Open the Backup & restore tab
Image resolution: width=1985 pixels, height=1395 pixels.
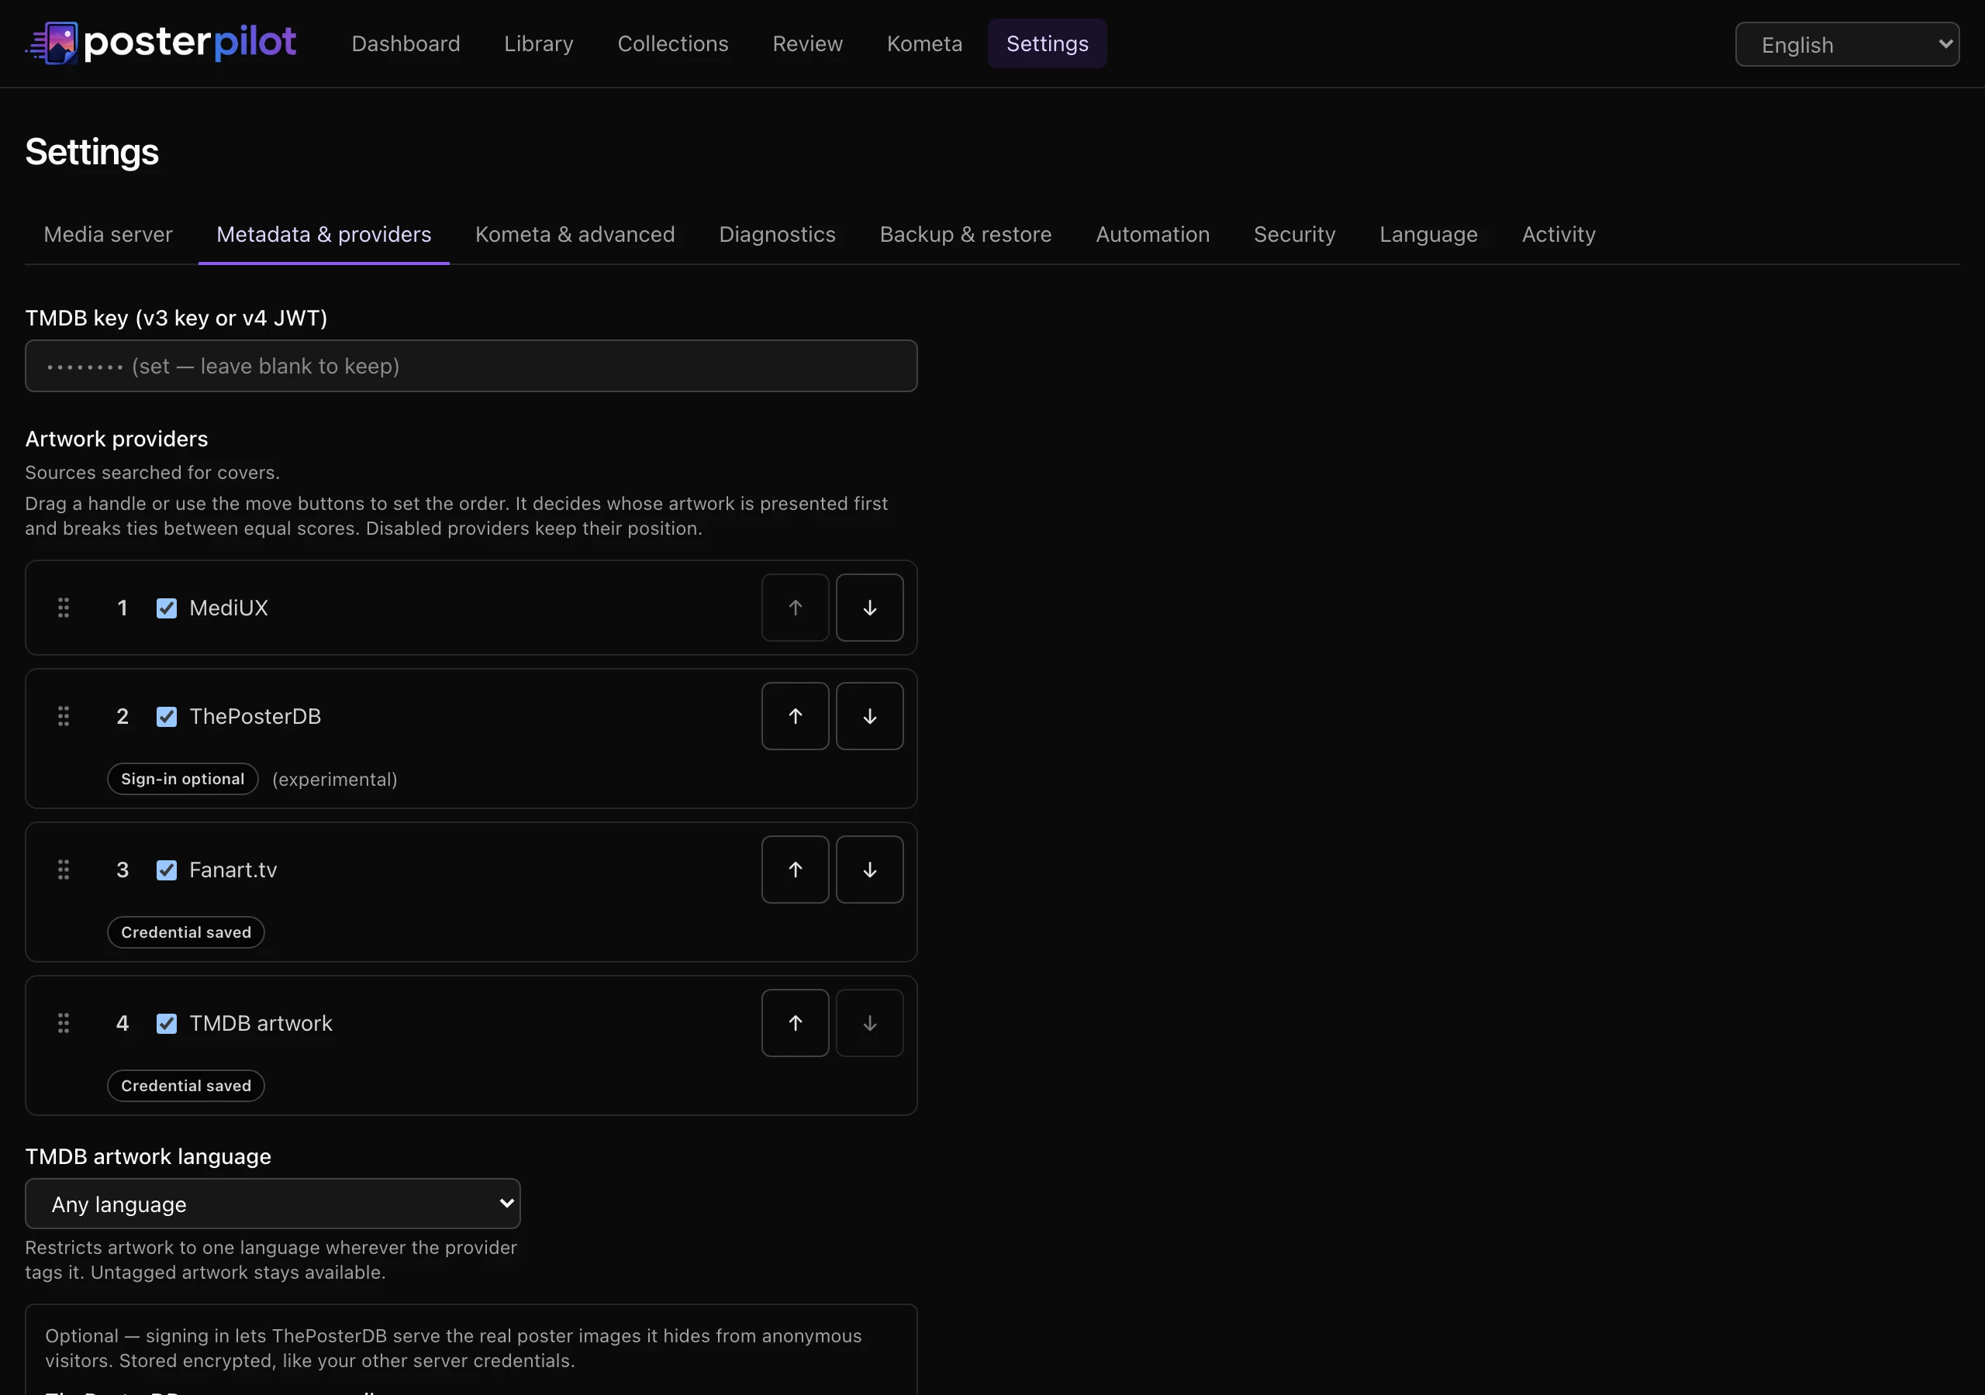click(x=965, y=234)
